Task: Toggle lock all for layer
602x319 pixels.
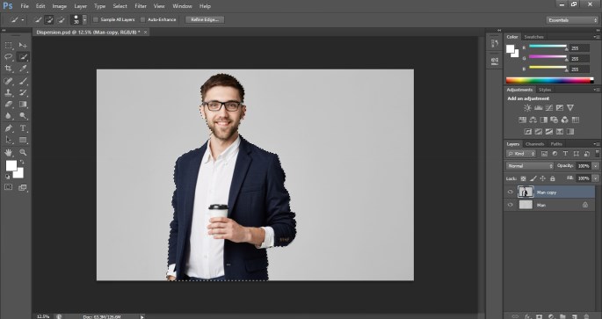Action: [x=552, y=178]
